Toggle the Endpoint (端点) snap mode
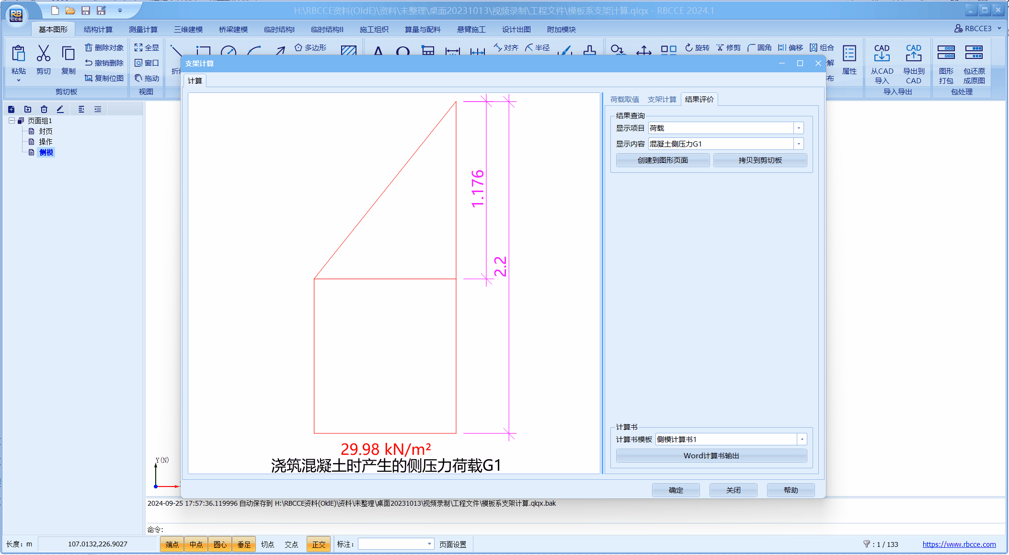Viewport: 1009px width, 555px height. 172,544
